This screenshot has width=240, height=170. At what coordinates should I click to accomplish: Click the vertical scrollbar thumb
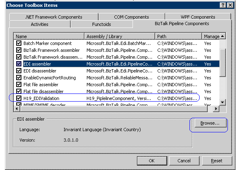point(223,63)
